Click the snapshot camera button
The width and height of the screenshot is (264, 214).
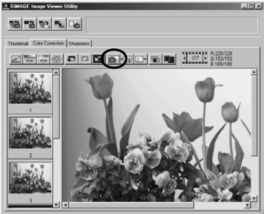click(x=113, y=59)
